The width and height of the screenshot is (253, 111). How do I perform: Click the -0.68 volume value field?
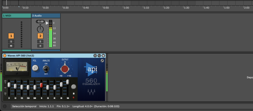pyautogui.click(x=40, y=21)
